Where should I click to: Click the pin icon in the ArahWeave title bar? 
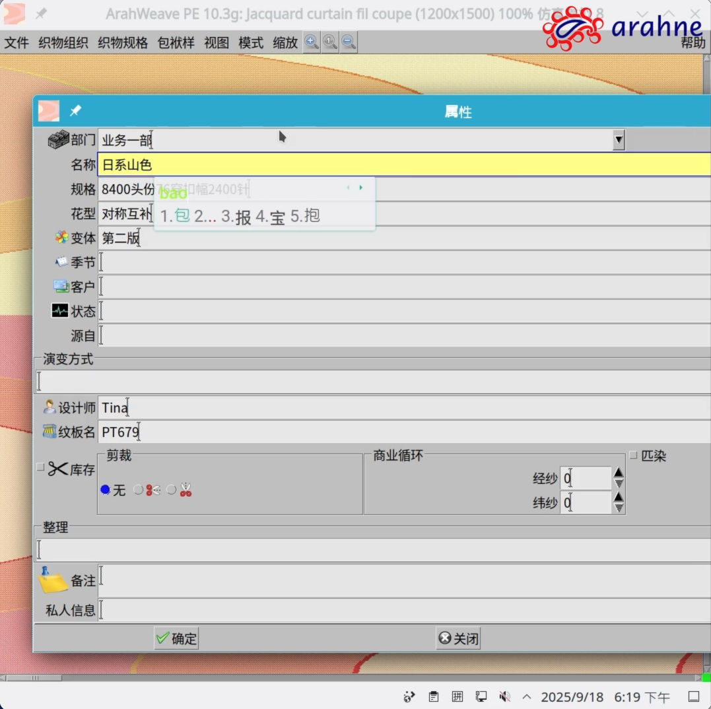coord(42,14)
